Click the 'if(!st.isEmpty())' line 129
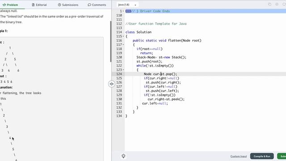 point(160,95)
